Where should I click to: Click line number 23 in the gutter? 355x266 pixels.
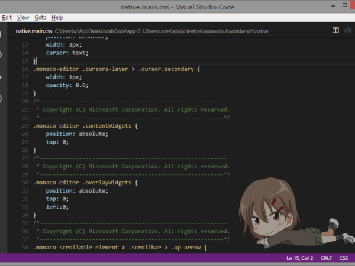(x=25, y=126)
